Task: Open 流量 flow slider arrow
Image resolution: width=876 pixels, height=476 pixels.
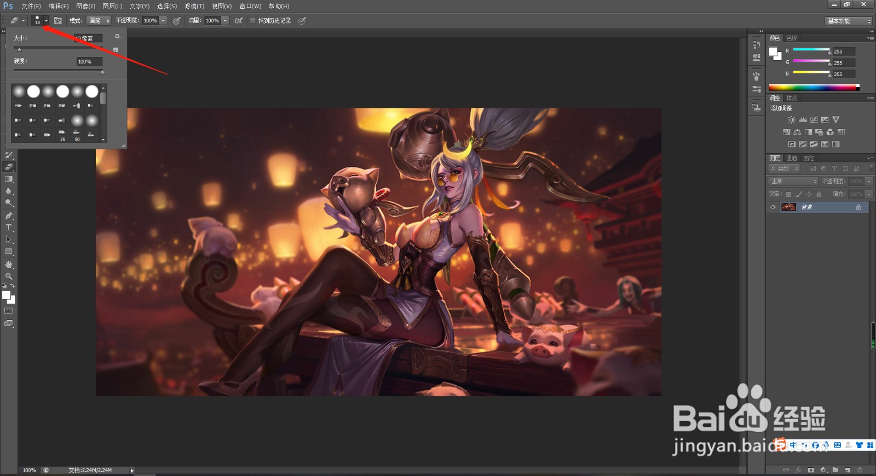Action: coord(225,21)
